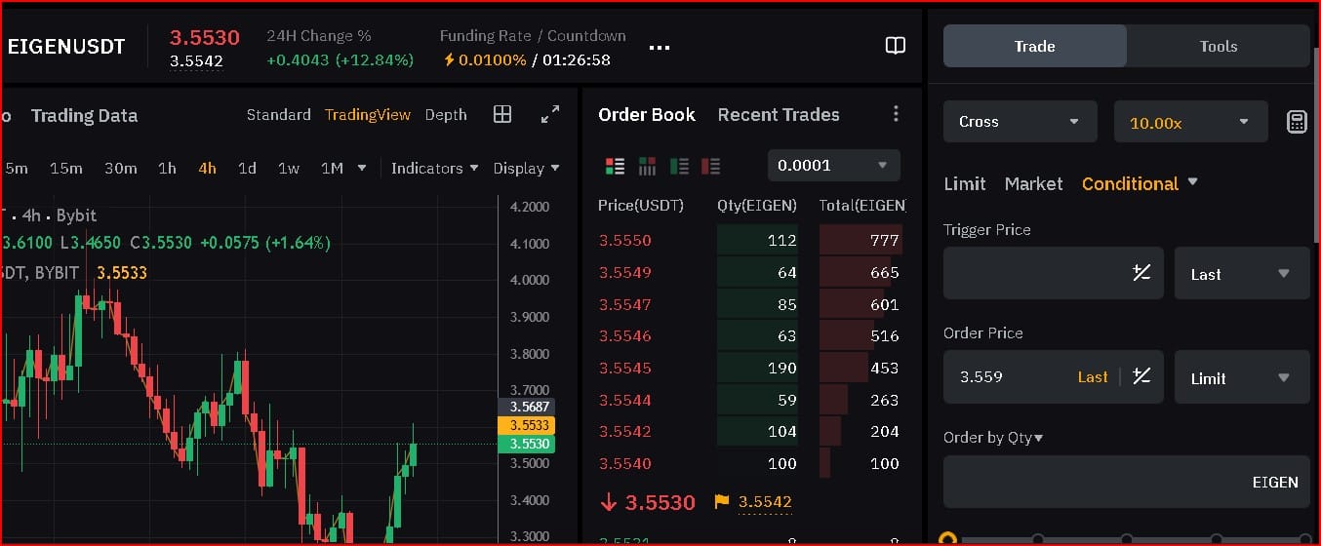The height and width of the screenshot is (546, 1321).
Task: Open the 10.00x leverage dropdown
Action: 1190,123
